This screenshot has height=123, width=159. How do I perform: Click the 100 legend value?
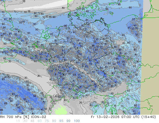[x=77, y=121]
